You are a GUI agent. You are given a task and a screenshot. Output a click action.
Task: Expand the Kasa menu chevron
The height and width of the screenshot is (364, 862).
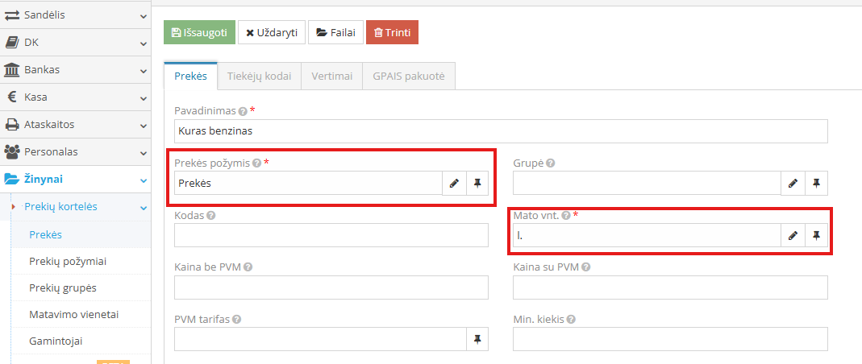click(144, 98)
